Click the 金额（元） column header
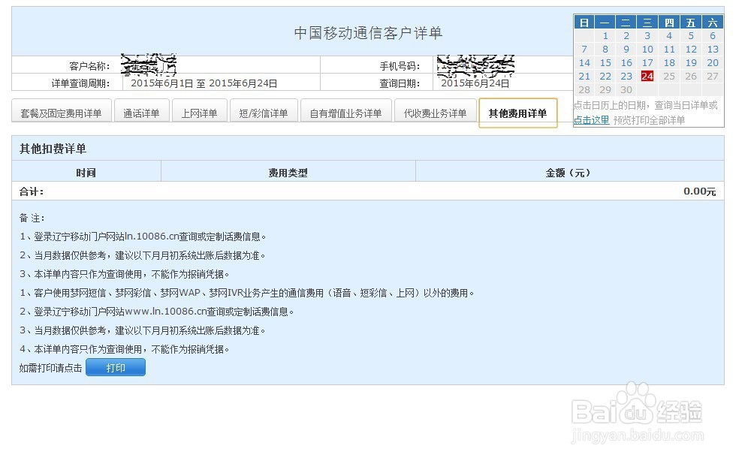 coord(568,173)
